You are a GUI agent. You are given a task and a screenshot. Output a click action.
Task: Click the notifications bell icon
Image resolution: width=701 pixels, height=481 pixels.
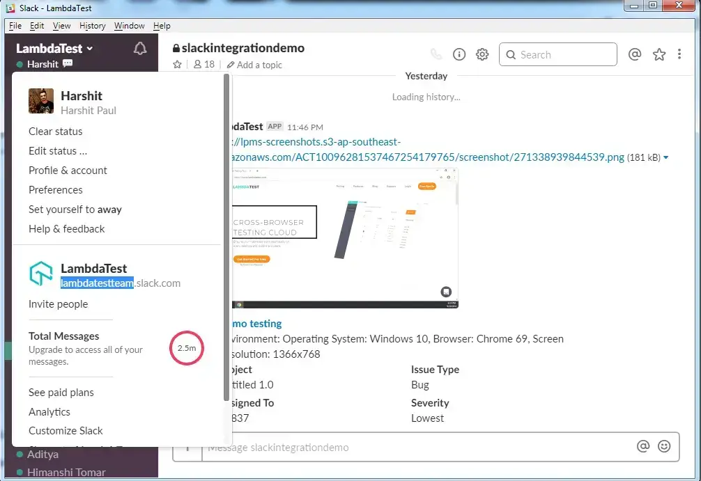click(140, 49)
